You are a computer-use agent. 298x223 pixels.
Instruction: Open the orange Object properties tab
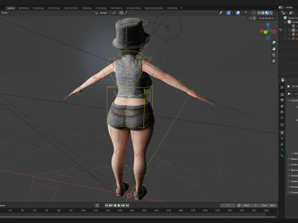pyautogui.click(x=282, y=133)
